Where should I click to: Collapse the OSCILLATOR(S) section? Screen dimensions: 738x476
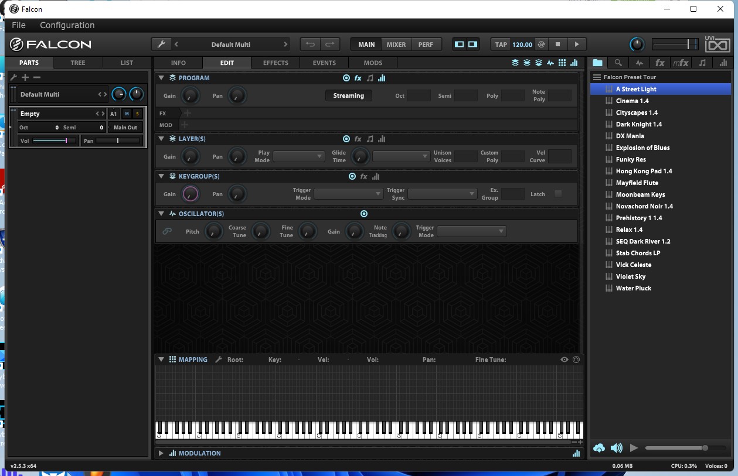161,214
